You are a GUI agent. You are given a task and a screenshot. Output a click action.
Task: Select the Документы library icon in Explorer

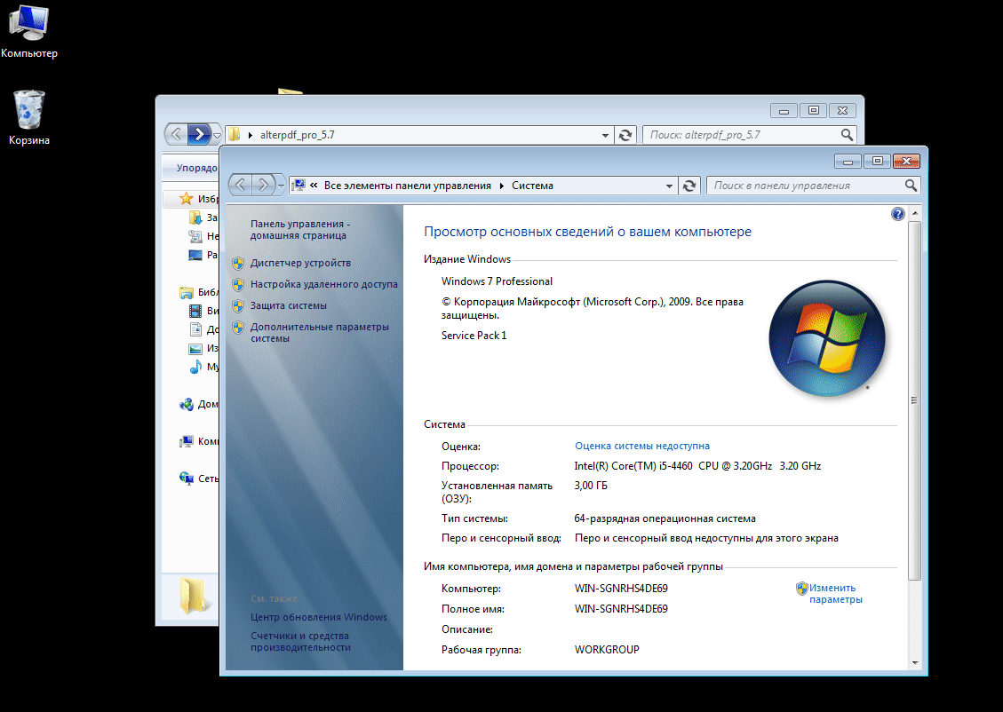(195, 329)
